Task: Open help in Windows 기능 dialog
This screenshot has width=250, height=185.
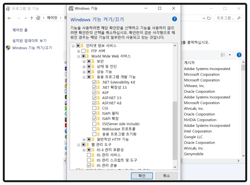Action: tap(174, 19)
